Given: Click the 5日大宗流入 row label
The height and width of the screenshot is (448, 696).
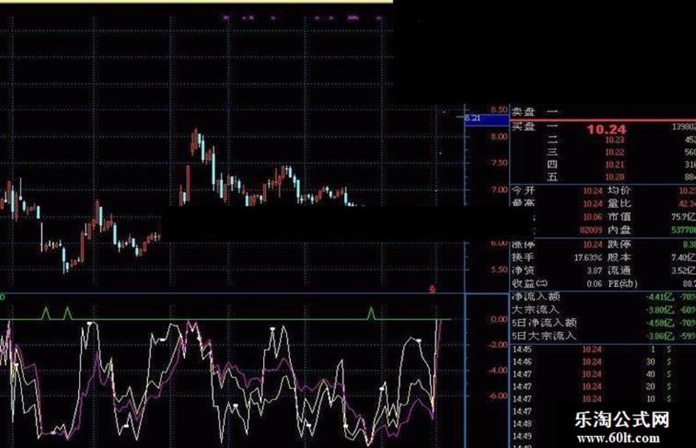Looking at the screenshot, I should (544, 336).
